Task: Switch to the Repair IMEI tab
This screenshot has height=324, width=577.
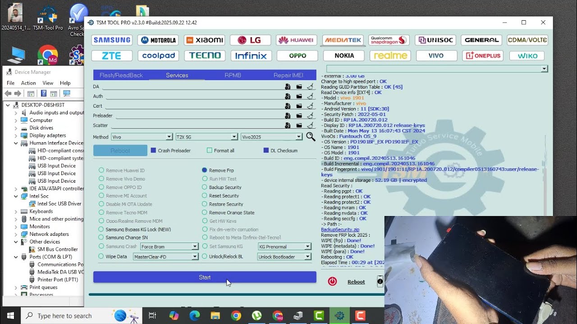Action: [288, 75]
